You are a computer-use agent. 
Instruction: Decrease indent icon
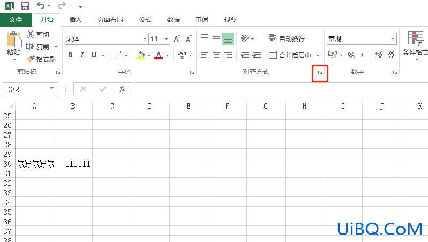tap(245, 55)
